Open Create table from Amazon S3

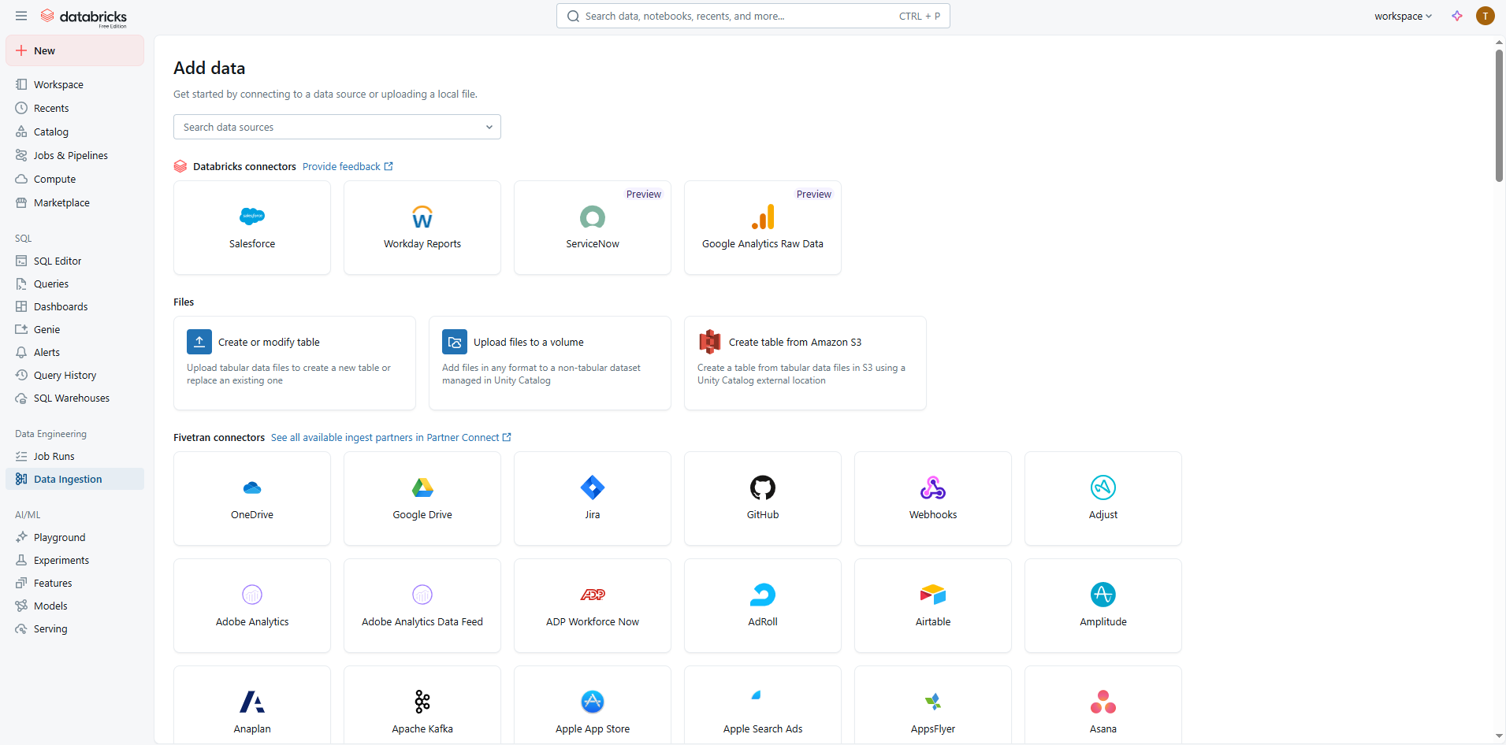coord(805,363)
